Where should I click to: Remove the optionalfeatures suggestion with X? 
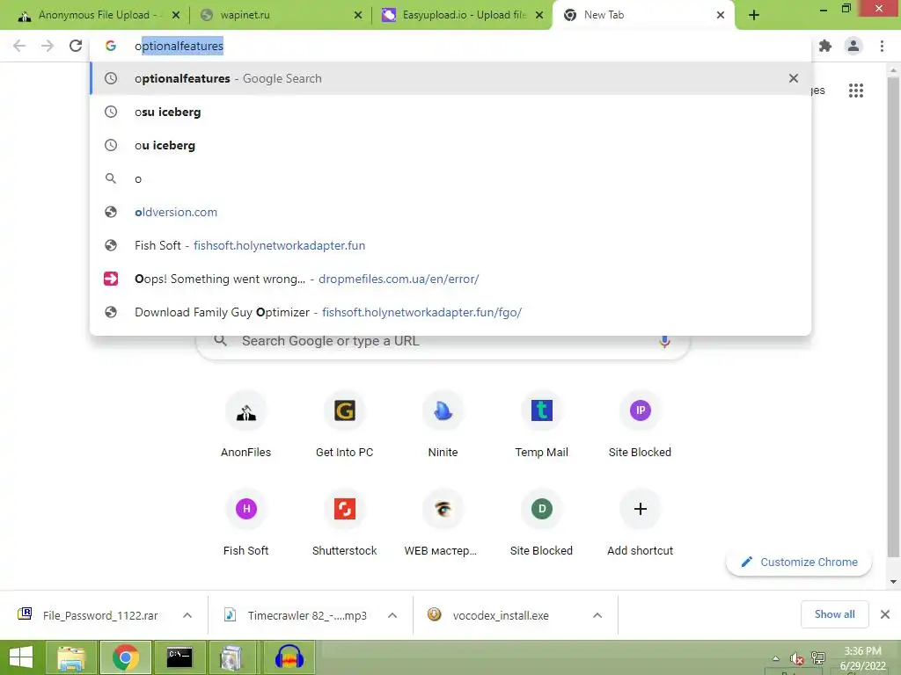794,78
